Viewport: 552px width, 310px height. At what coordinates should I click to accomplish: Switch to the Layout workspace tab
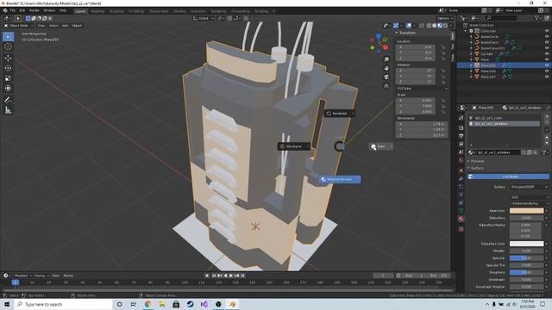[x=80, y=11]
